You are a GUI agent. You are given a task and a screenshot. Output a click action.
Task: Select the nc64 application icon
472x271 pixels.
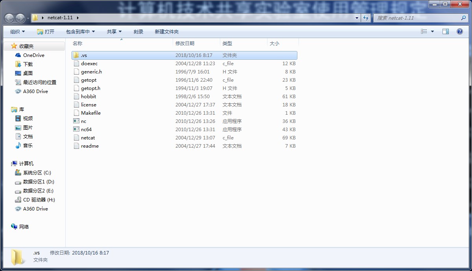[x=76, y=130]
